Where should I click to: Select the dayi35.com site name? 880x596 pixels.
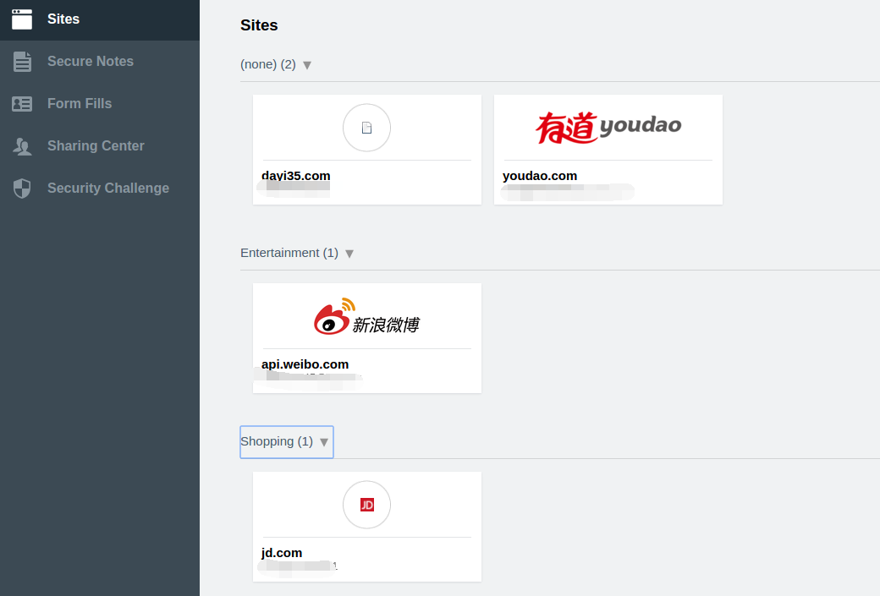point(296,176)
